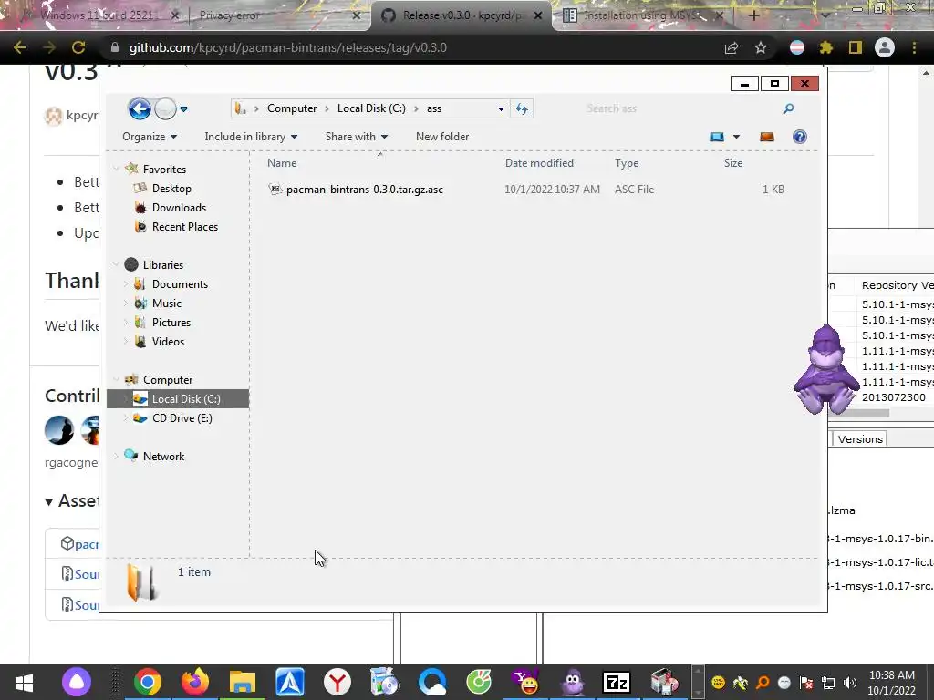
Task: Select Computer in the navigation pane
Action: (168, 380)
